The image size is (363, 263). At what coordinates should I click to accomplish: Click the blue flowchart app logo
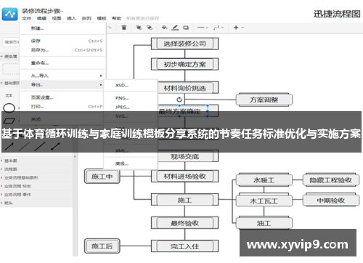pyautogui.click(x=9, y=15)
